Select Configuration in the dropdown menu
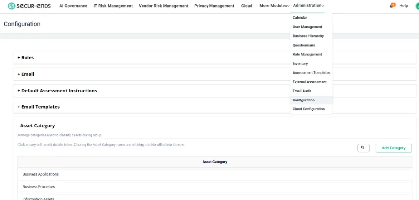The image size is (419, 200). 311,100
